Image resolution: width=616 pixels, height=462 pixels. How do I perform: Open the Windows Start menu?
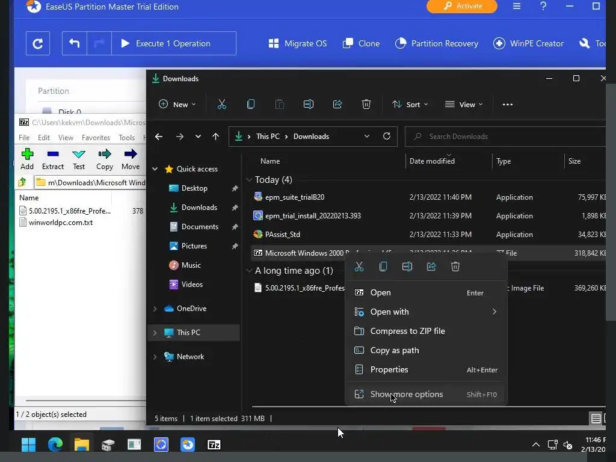pyautogui.click(x=28, y=445)
